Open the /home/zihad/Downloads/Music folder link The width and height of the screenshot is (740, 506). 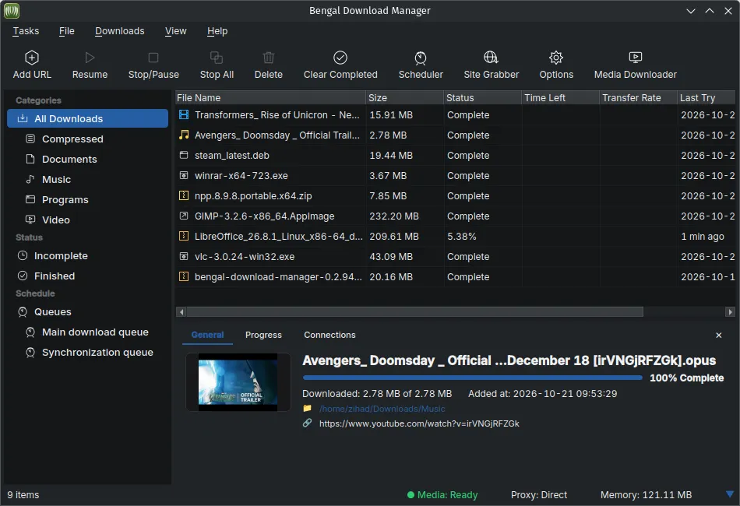click(x=382, y=409)
